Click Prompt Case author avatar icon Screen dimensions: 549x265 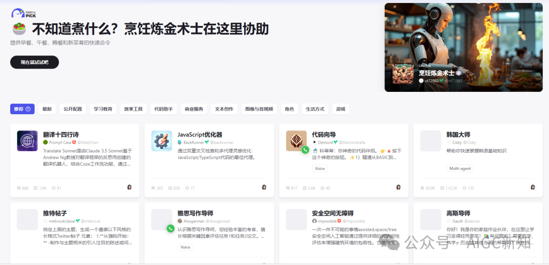click(x=45, y=143)
